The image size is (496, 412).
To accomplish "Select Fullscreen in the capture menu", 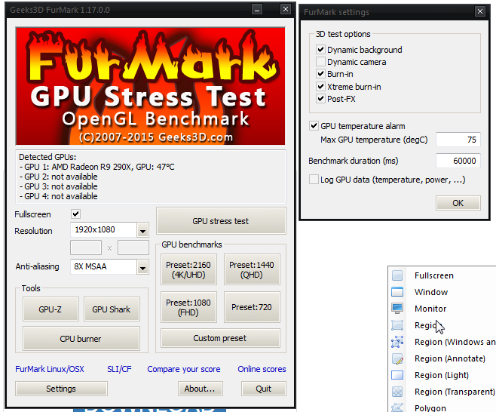I will [434, 275].
